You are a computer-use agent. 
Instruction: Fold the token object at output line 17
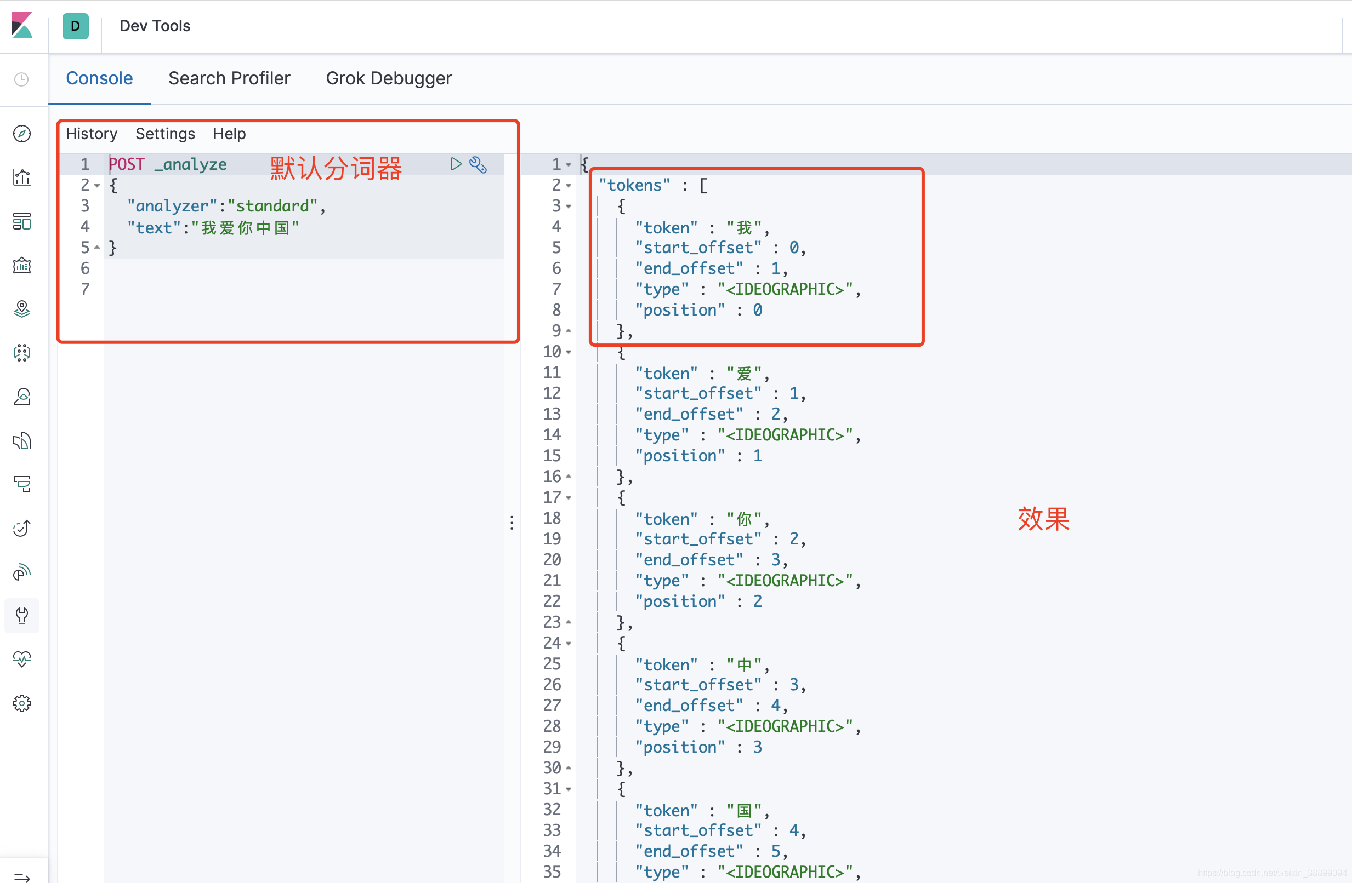point(569,498)
